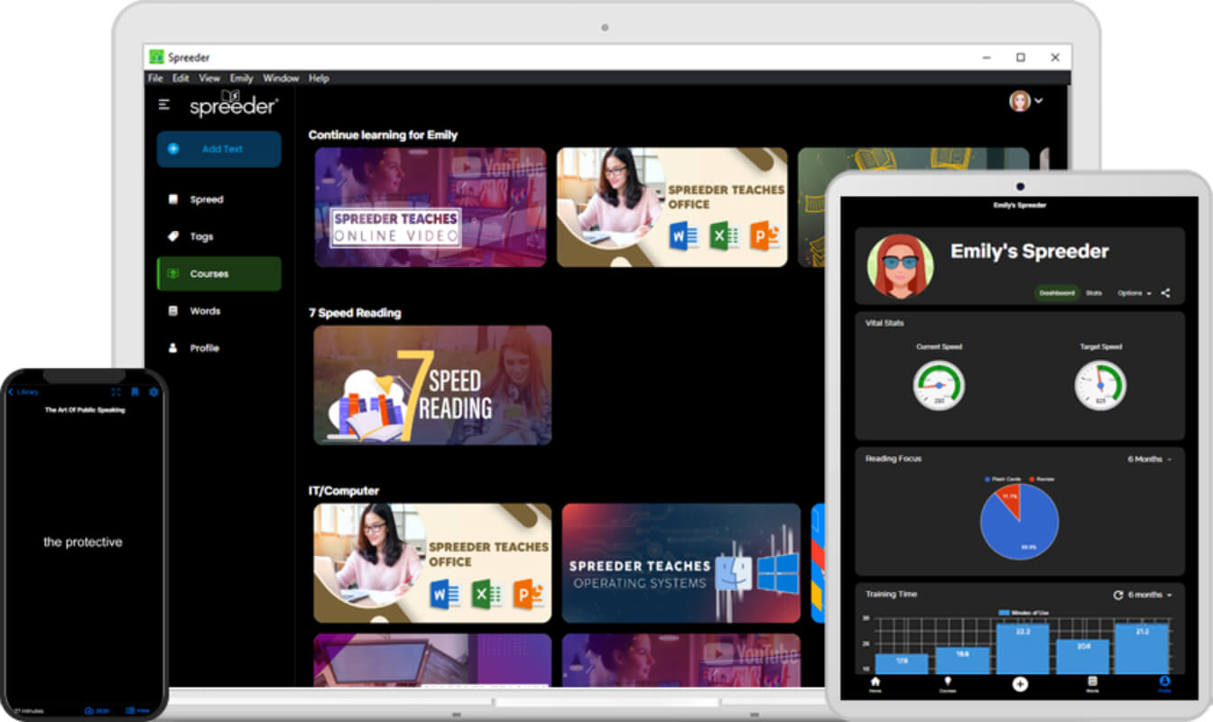Viewport: 1213px width, 722px height.
Task: Tap the settings gear on the phone reader
Action: (x=153, y=392)
